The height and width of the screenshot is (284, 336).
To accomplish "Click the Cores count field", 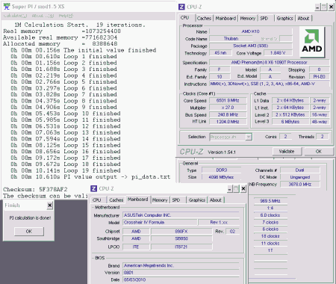I will [x=285, y=137].
